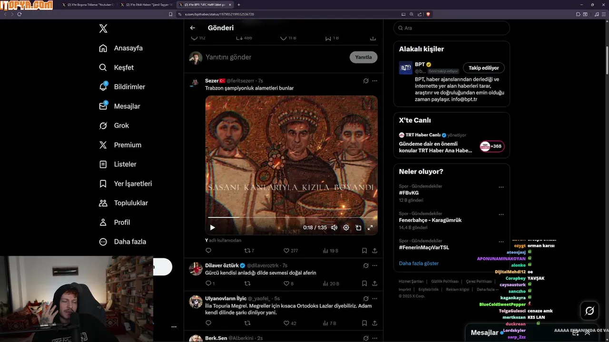The width and height of the screenshot is (609, 342).
Task: Share Ulyanovların İlyic's tweet
Action: pos(374,323)
